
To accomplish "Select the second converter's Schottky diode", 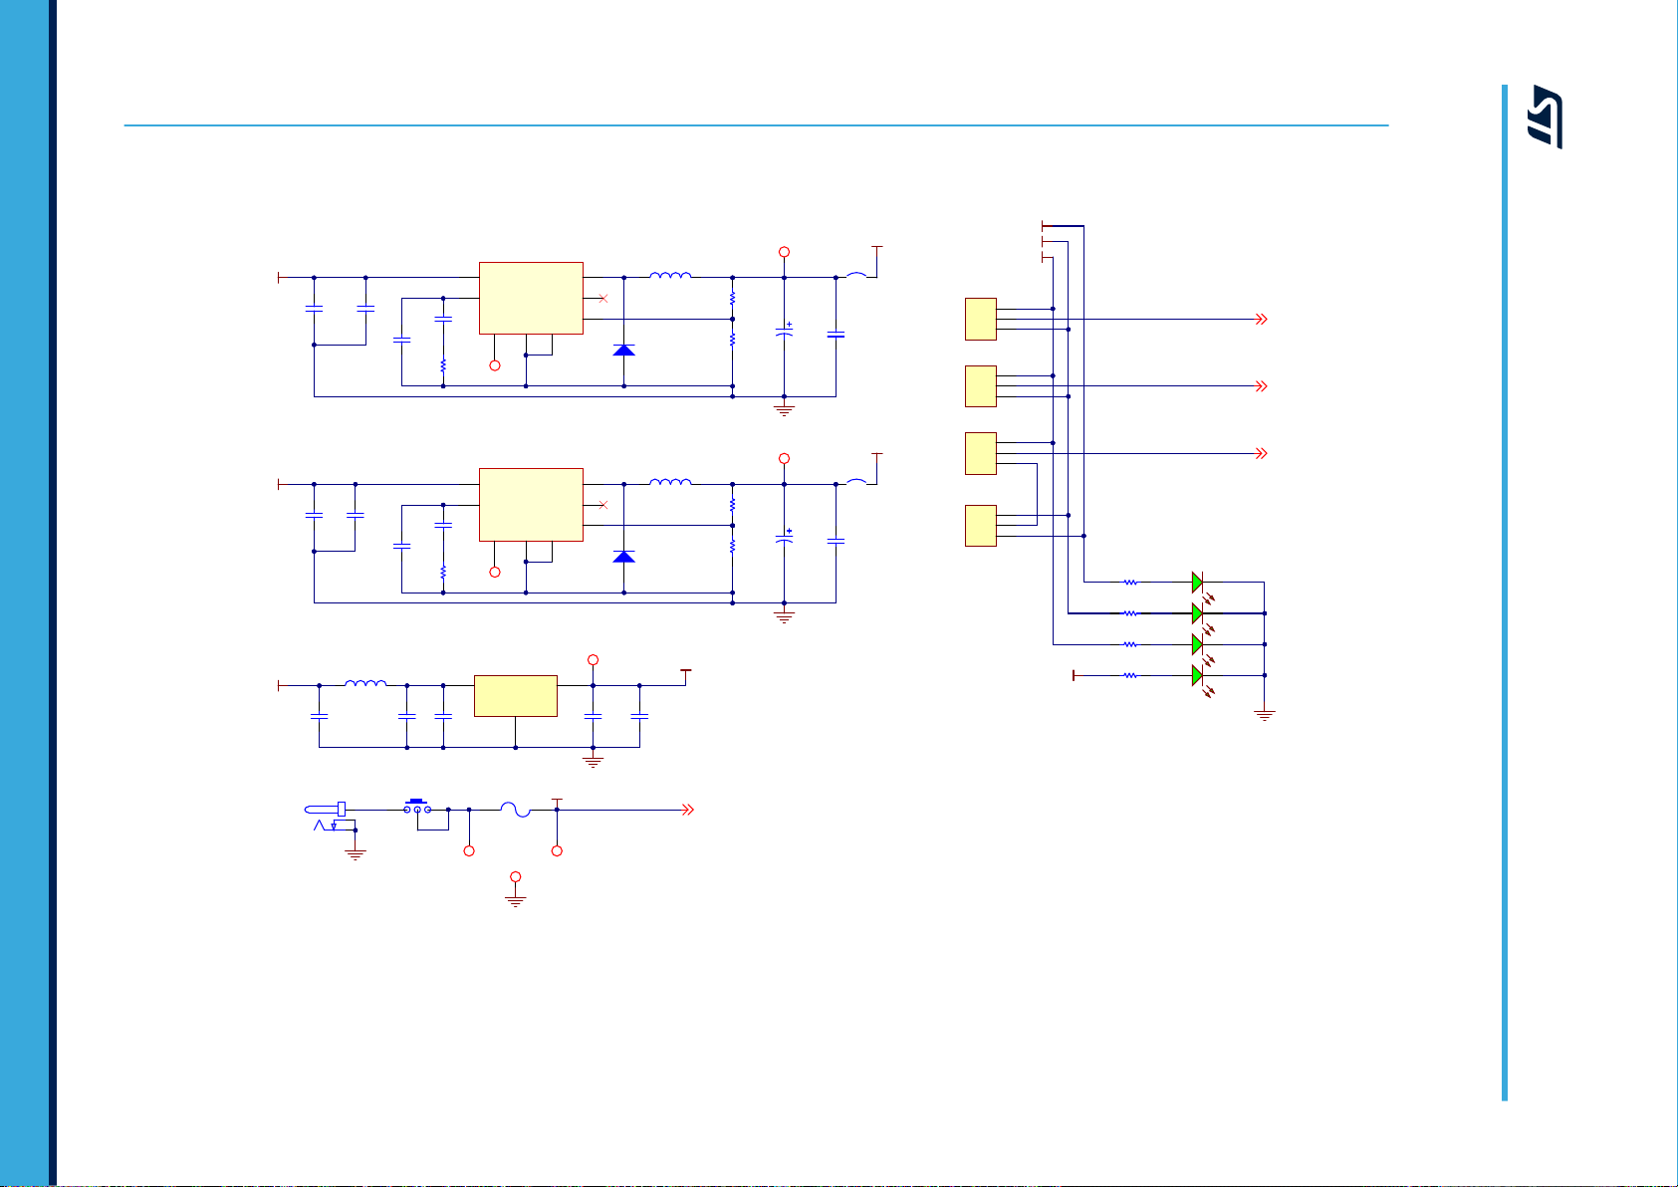I will [624, 556].
